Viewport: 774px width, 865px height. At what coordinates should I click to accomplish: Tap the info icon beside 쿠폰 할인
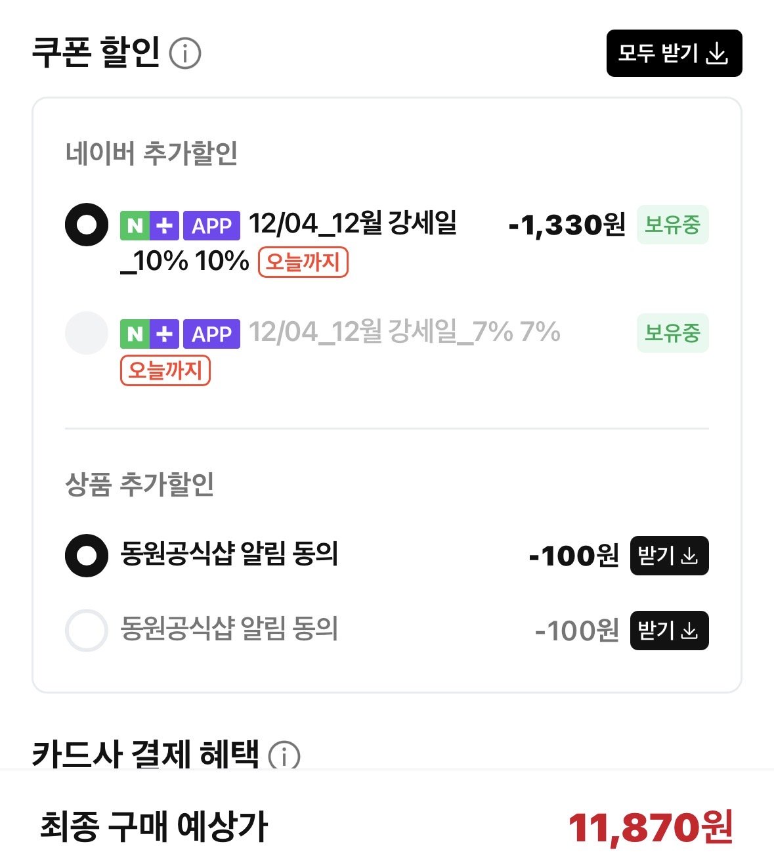point(185,53)
